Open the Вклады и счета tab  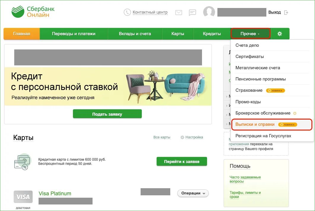pyautogui.click(x=135, y=34)
